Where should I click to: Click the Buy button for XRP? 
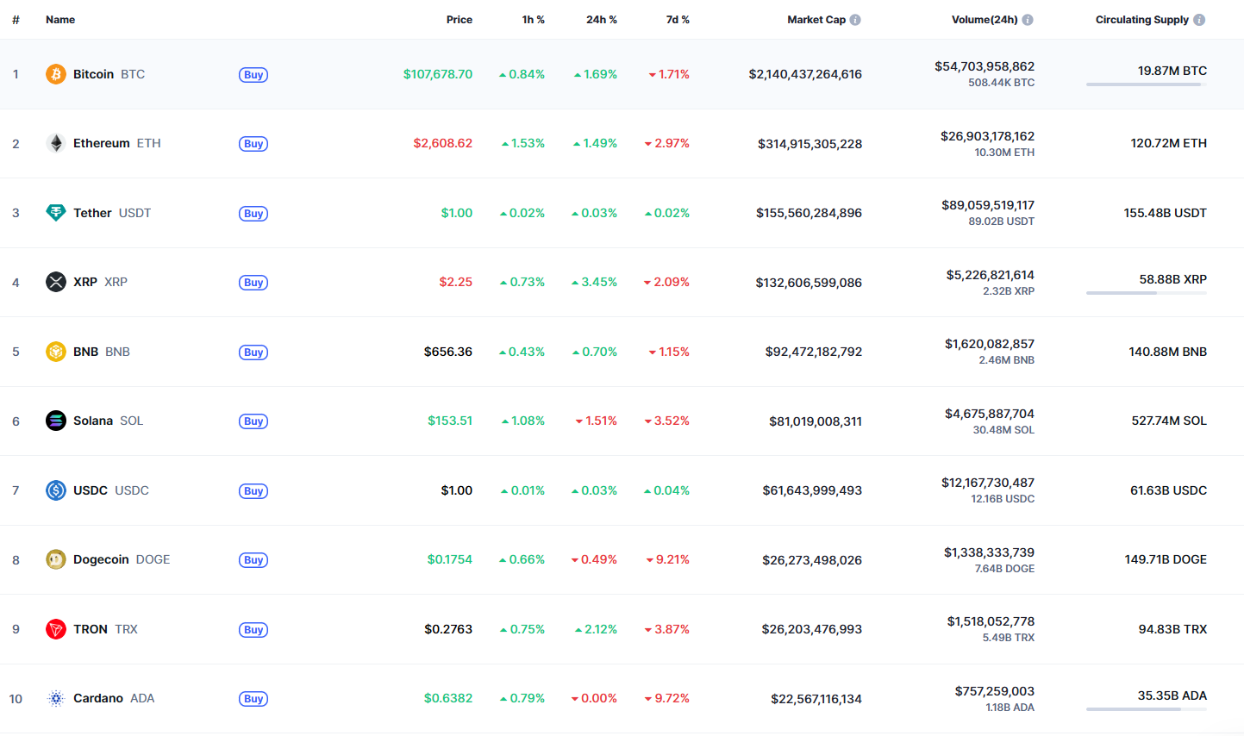(253, 283)
